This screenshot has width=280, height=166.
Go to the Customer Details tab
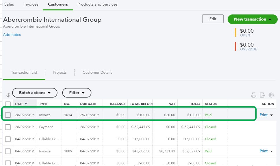click(x=97, y=73)
